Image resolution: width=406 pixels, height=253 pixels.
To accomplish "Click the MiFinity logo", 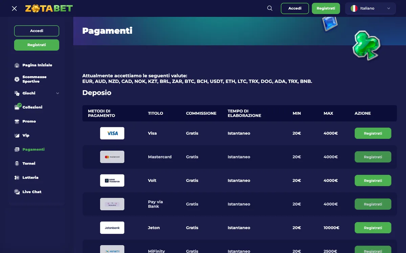I will (112, 249).
